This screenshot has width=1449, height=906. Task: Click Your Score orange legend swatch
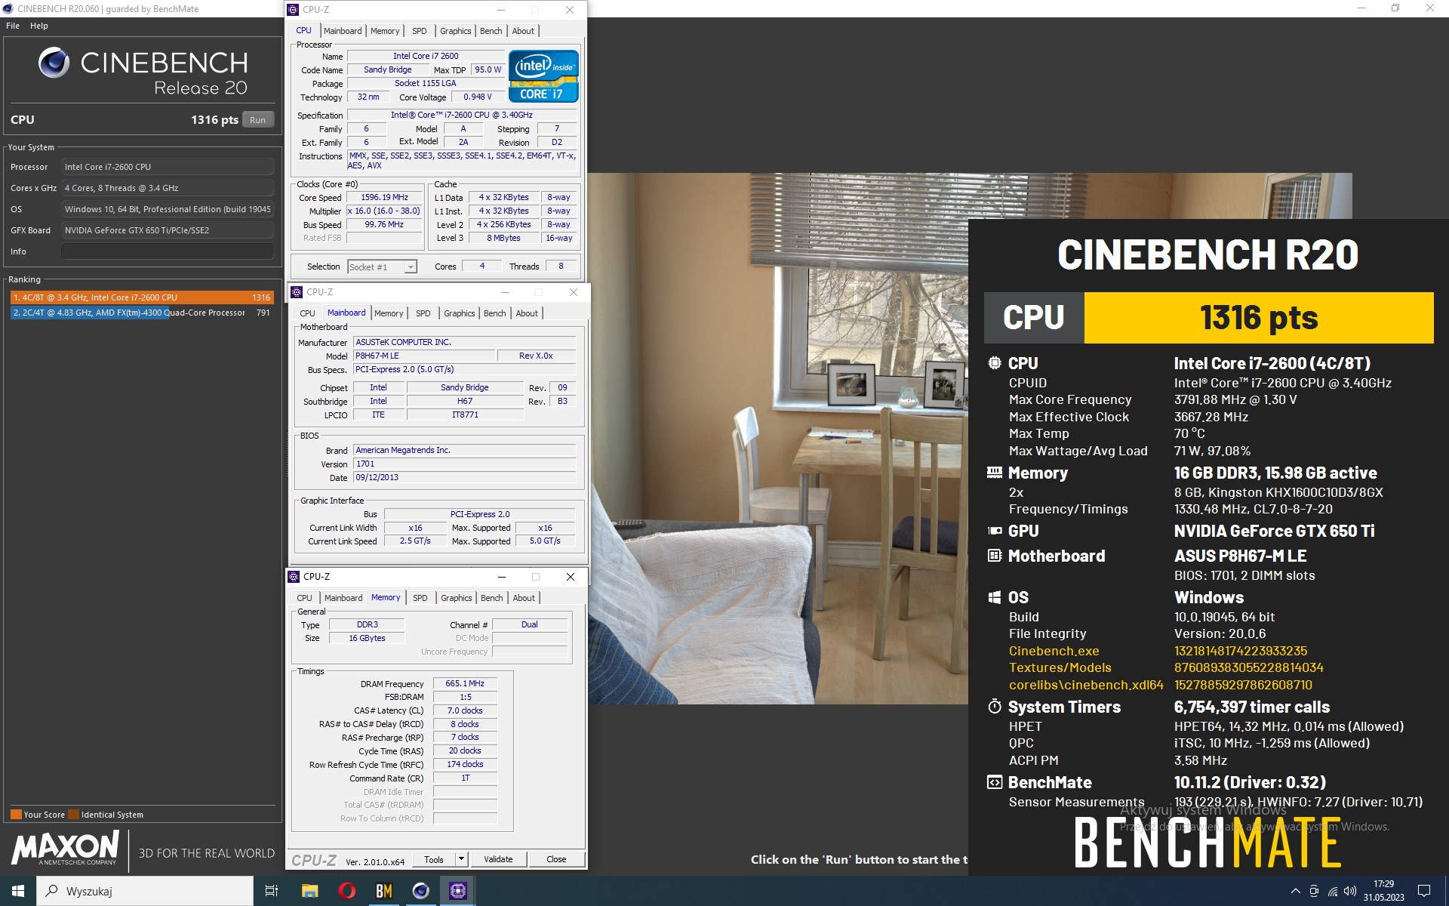[x=16, y=815]
